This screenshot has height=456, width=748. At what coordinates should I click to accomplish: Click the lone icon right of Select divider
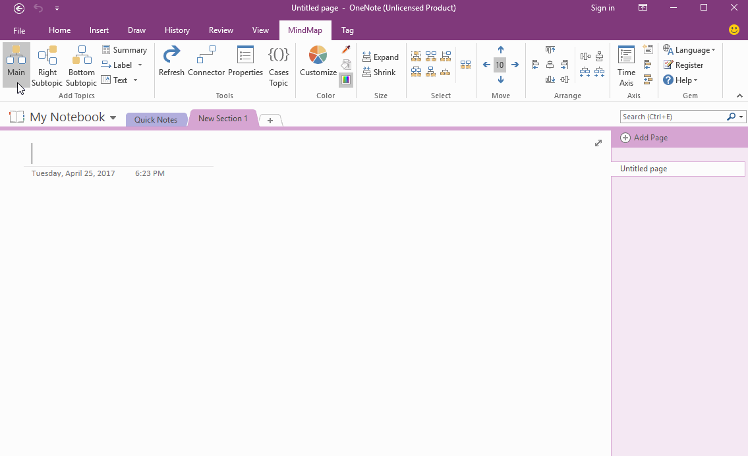click(465, 65)
